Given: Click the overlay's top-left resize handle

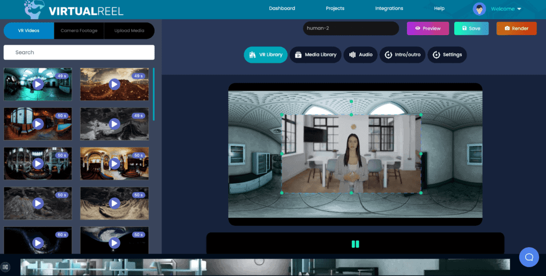Looking at the screenshot, I should (282, 115).
